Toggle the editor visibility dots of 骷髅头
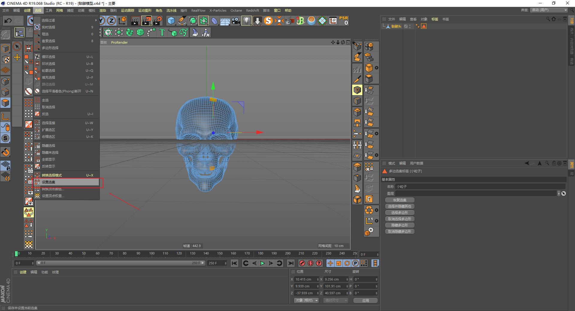Image resolution: width=575 pixels, height=311 pixels. (x=410, y=26)
